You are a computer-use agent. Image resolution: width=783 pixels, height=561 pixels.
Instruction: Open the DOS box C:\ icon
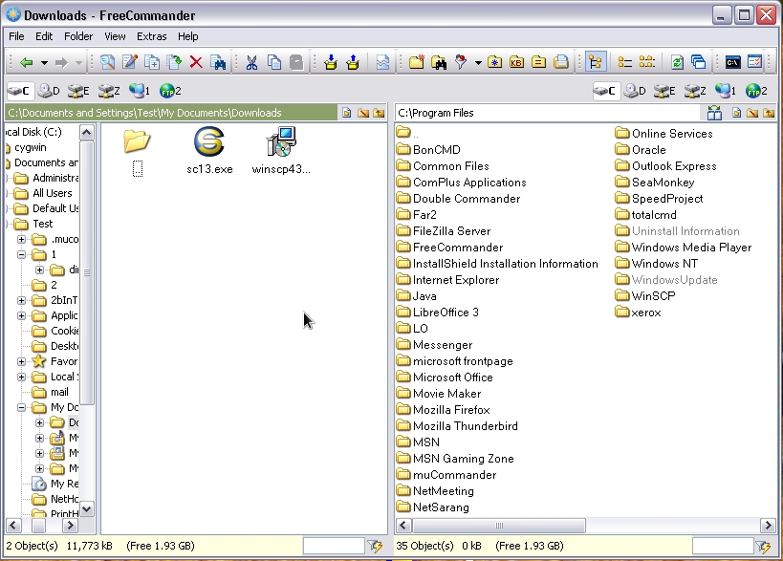click(732, 62)
